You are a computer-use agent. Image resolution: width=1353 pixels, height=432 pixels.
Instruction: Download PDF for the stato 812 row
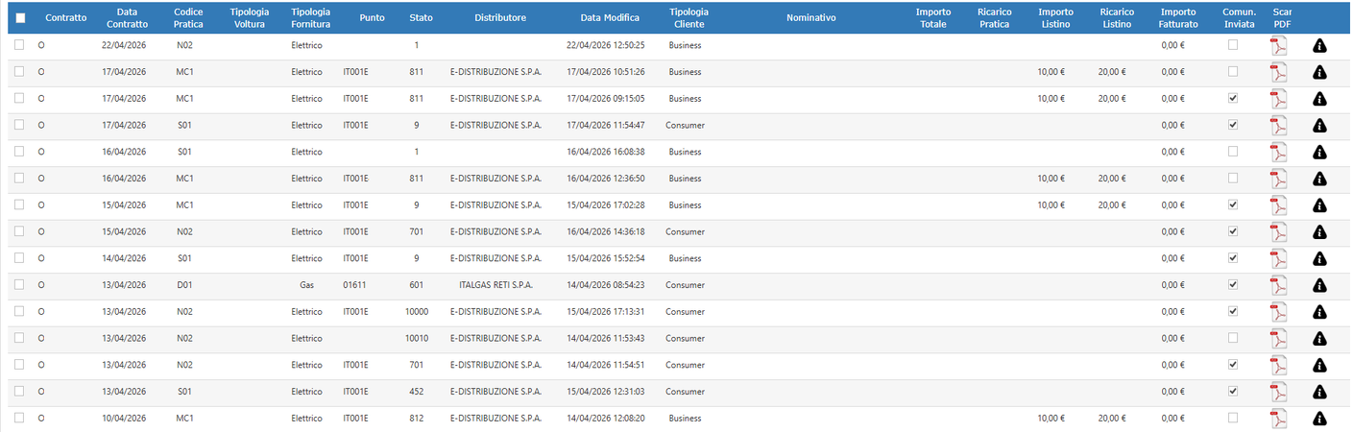click(x=1278, y=420)
